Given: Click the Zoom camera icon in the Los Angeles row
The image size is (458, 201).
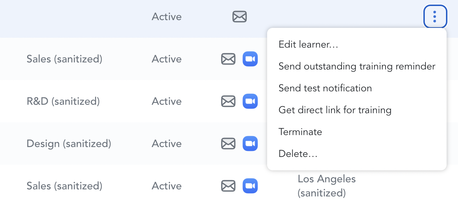Looking at the screenshot, I should click(250, 186).
